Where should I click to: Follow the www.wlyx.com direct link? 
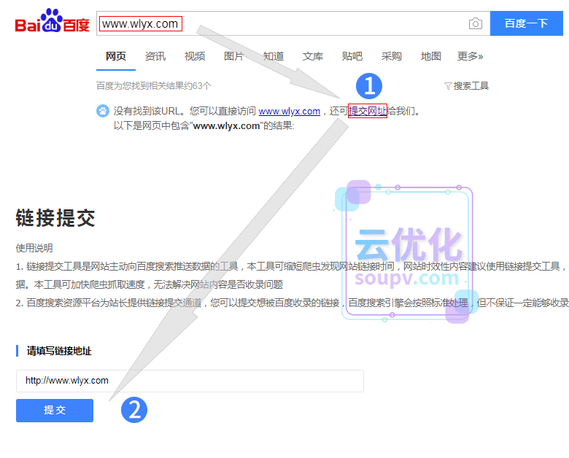[289, 112]
